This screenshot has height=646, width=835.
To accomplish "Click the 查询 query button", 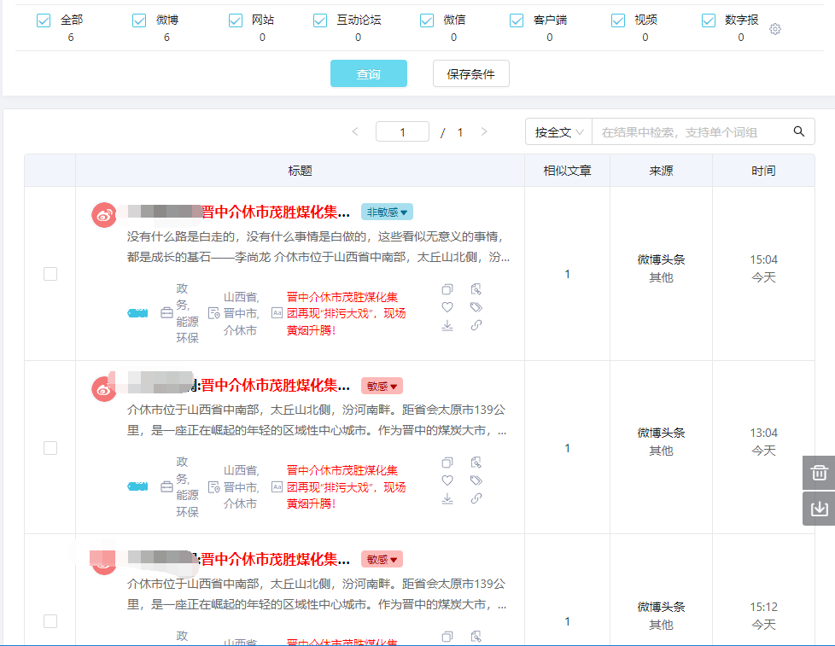I will pyautogui.click(x=369, y=73).
